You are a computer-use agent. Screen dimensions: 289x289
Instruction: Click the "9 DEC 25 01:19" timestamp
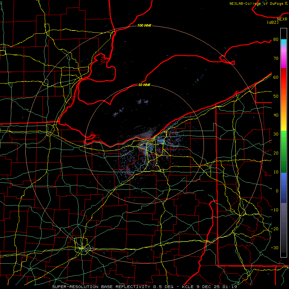coord(216,287)
